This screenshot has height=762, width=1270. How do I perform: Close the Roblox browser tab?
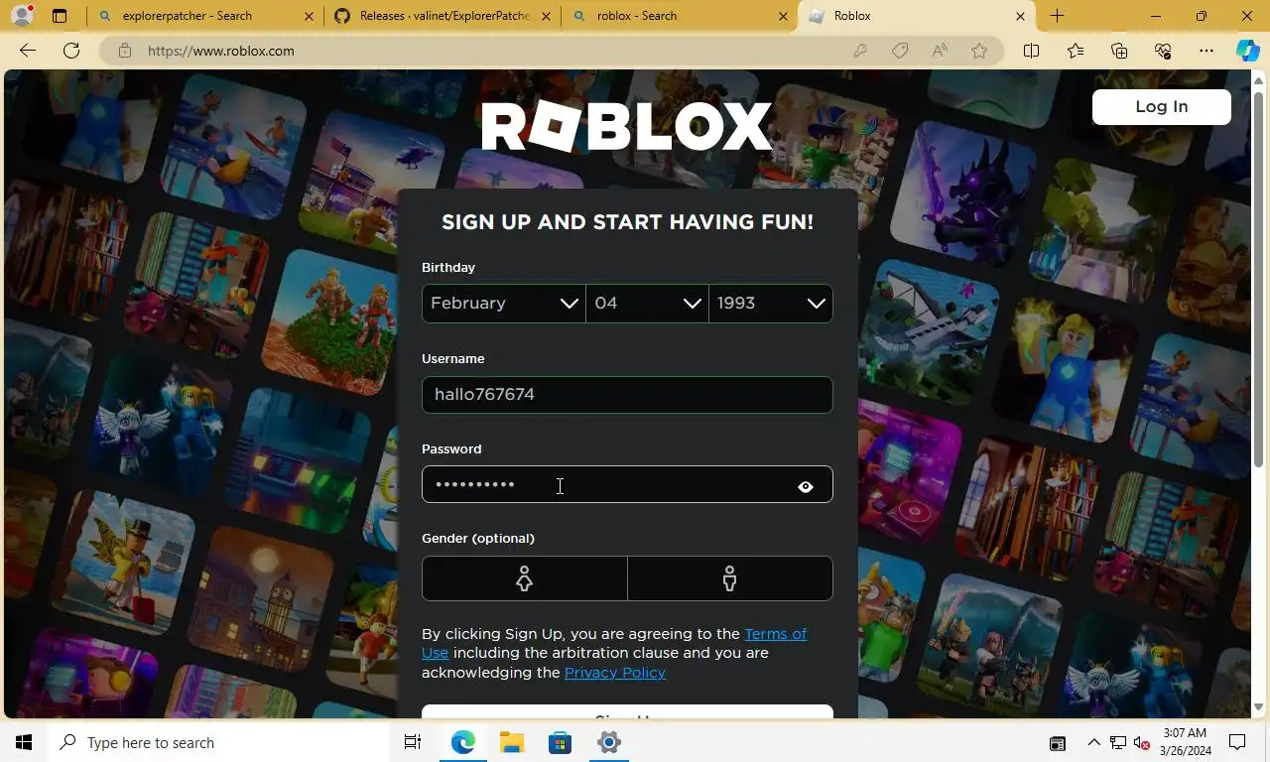[x=1020, y=16]
